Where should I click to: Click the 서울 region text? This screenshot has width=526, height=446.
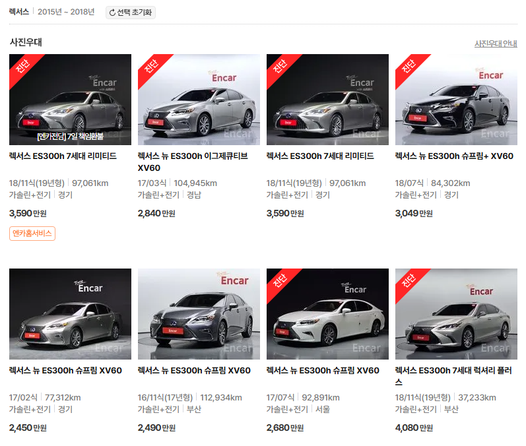pos(323,410)
